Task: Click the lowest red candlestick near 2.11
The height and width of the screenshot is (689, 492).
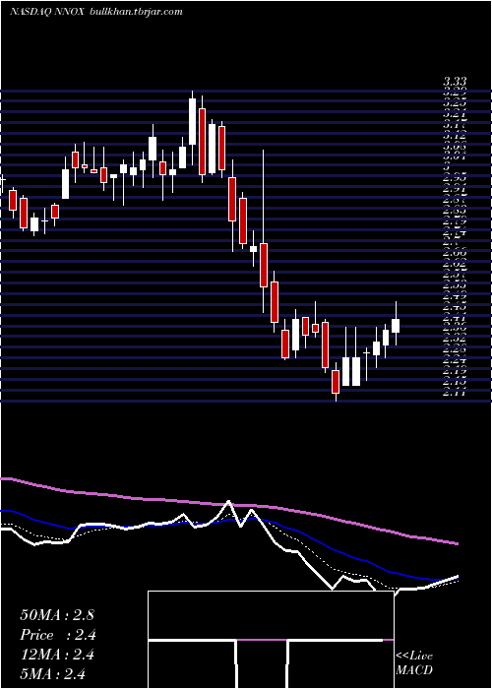Action: pos(336,382)
